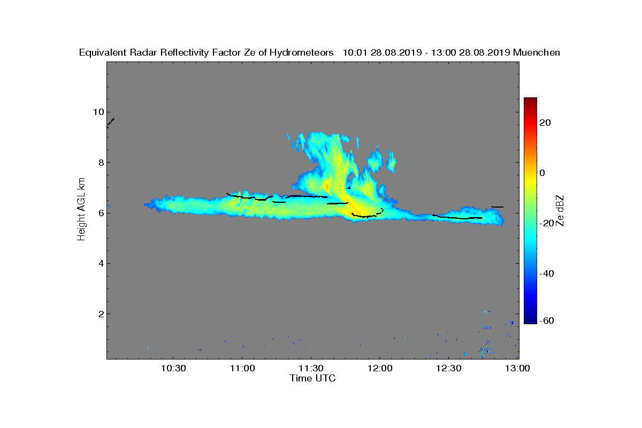The height and width of the screenshot is (428, 642).
Task: Click the colorbar value 20
Action: [x=546, y=123]
